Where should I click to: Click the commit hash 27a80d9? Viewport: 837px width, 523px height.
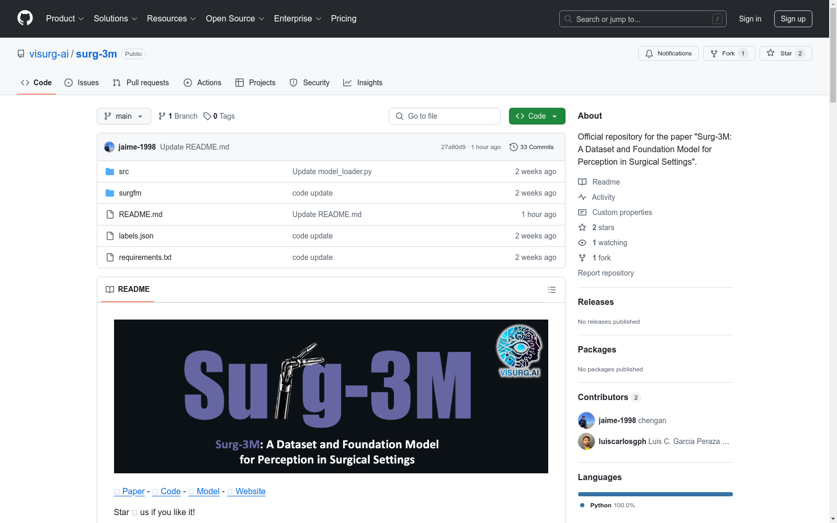click(453, 147)
